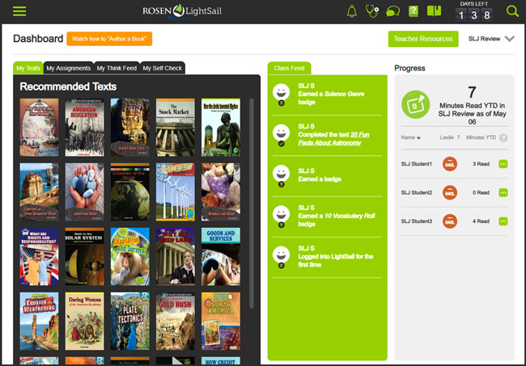Switch to the My Think Feed tab
Screen dimensions: 526x366
117,68
